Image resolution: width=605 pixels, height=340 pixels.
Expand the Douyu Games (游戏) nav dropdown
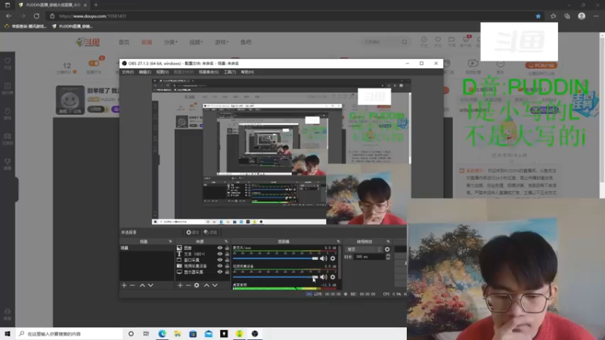[222, 42]
